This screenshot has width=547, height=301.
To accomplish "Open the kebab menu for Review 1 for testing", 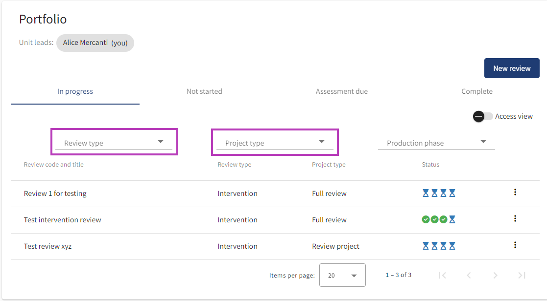I will click(515, 193).
